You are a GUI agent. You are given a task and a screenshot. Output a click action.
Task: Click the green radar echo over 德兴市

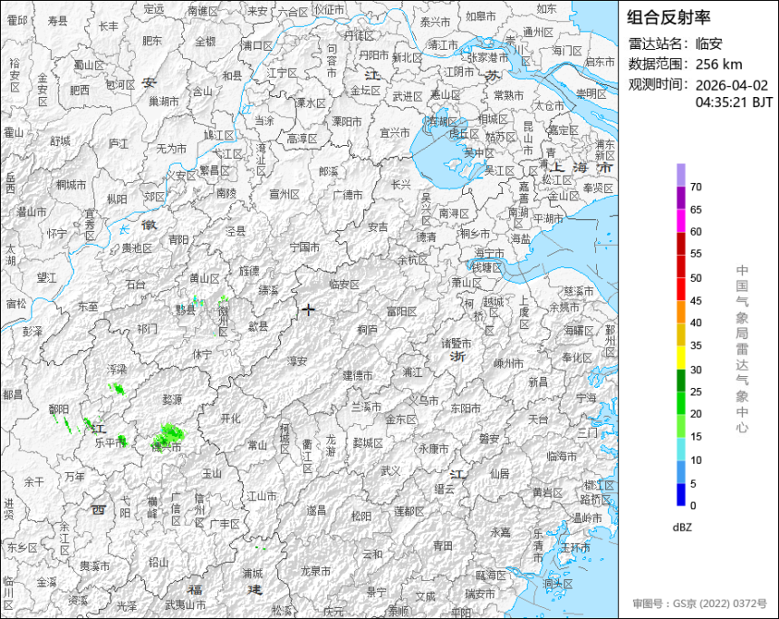click(168, 436)
